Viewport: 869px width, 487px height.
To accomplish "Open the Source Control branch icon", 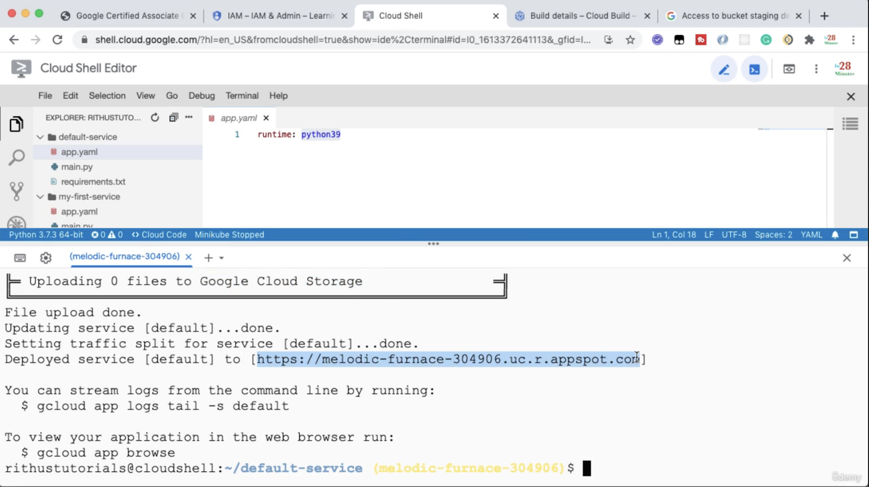I will 16,191.
